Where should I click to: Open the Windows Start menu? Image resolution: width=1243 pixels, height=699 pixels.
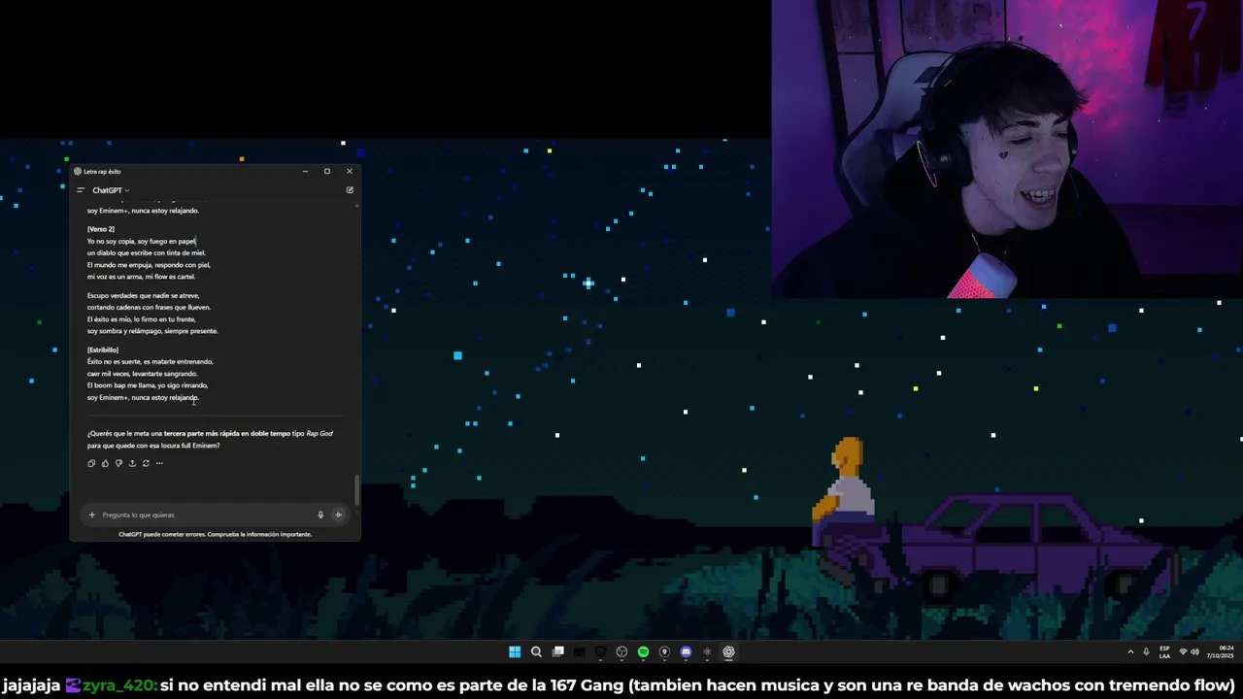[515, 651]
